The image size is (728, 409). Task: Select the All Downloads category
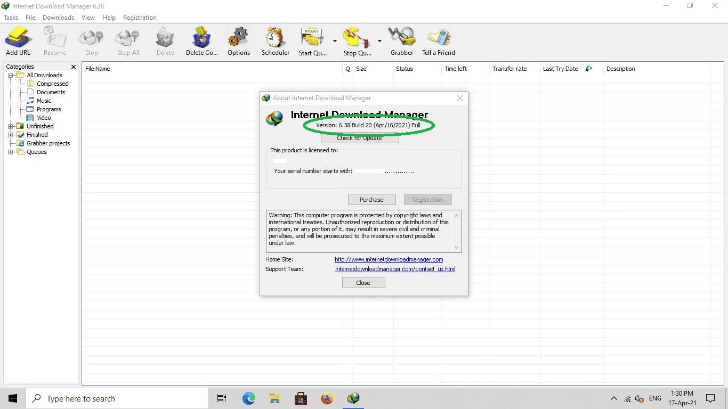pos(44,75)
